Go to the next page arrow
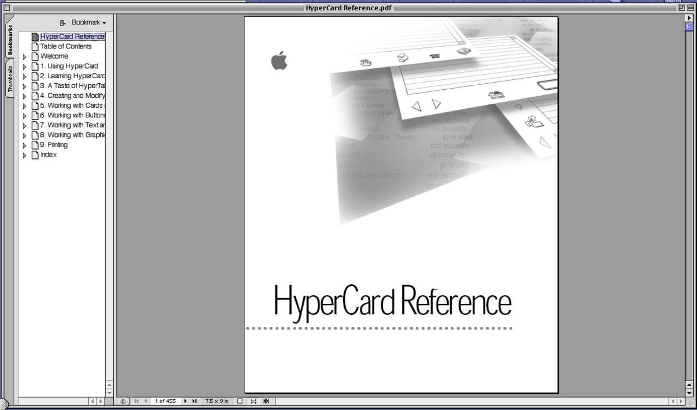The width and height of the screenshot is (697, 410). pos(185,401)
